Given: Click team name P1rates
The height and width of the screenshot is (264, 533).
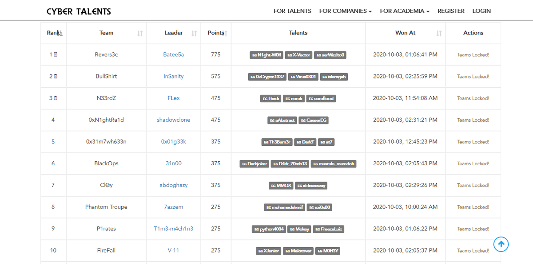Looking at the screenshot, I should [x=107, y=229].
